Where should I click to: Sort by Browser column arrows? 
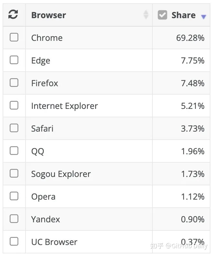coord(146,15)
